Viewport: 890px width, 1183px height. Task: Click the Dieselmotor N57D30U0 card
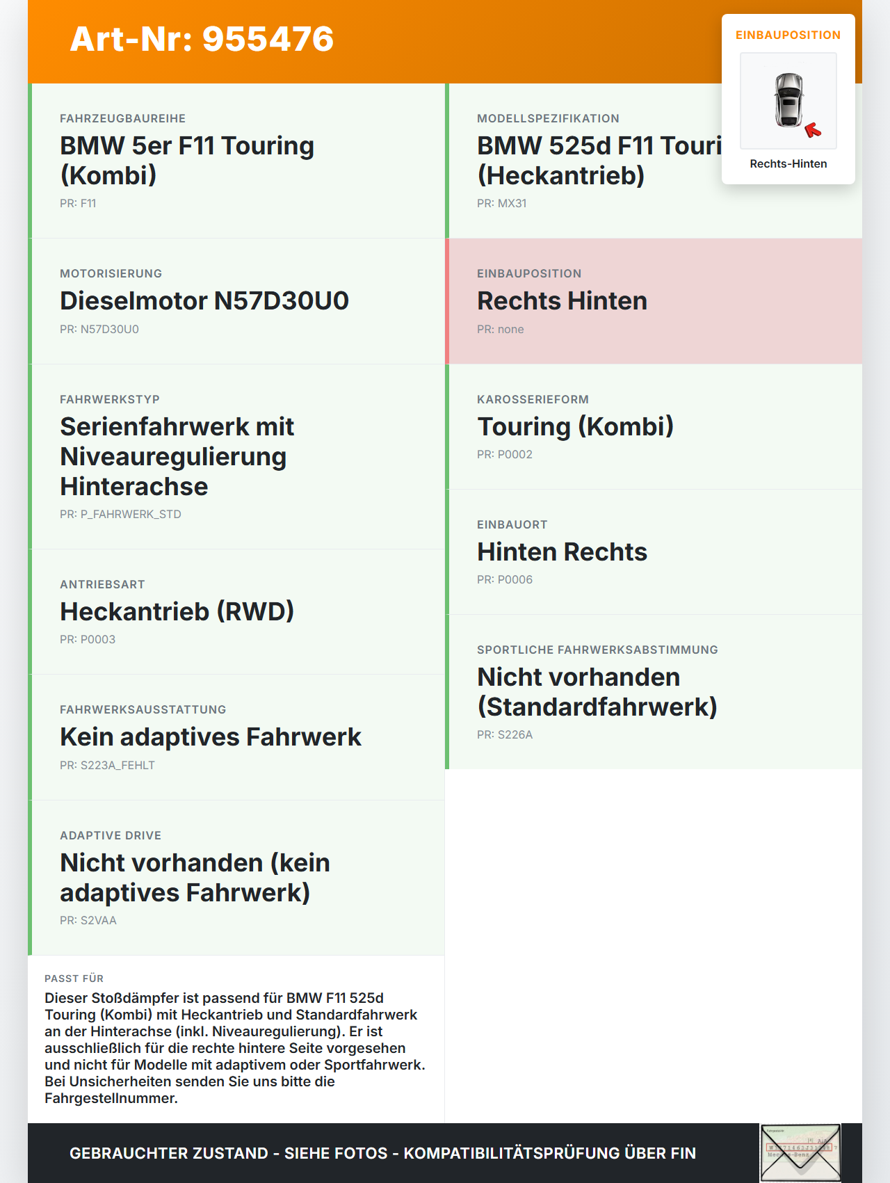tap(236, 301)
